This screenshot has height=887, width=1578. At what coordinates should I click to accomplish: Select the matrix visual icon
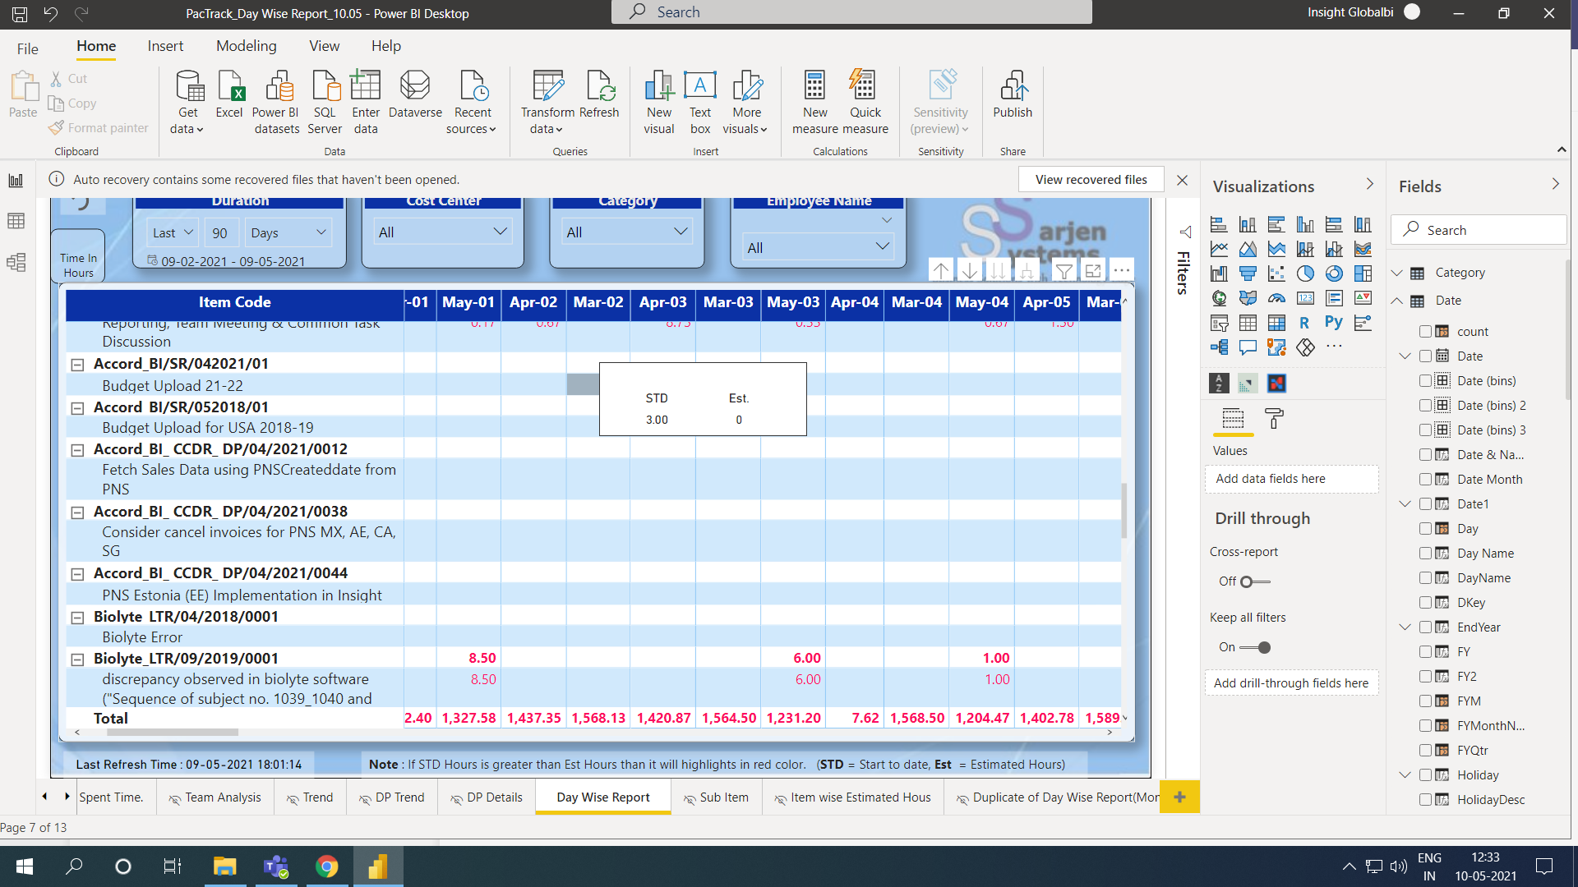(x=1276, y=323)
